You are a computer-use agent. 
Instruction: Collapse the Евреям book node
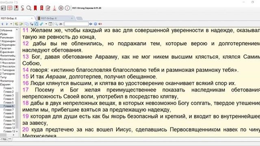(x=5, y=85)
